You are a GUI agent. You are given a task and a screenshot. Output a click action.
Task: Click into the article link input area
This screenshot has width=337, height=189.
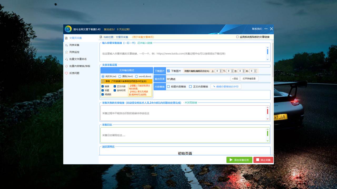pos(183,54)
